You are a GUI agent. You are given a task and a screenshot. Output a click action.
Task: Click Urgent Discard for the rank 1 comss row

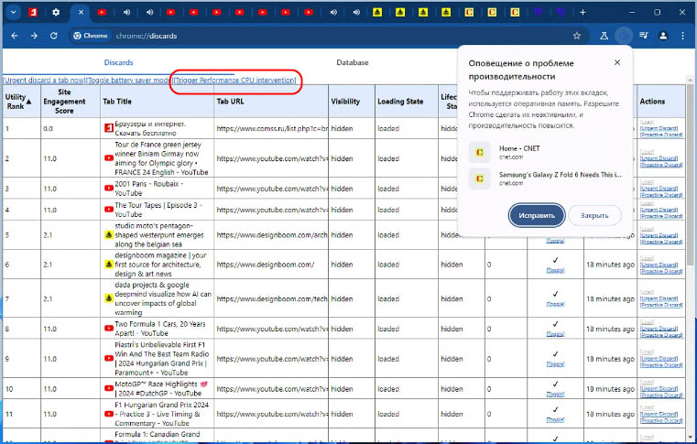click(659, 128)
